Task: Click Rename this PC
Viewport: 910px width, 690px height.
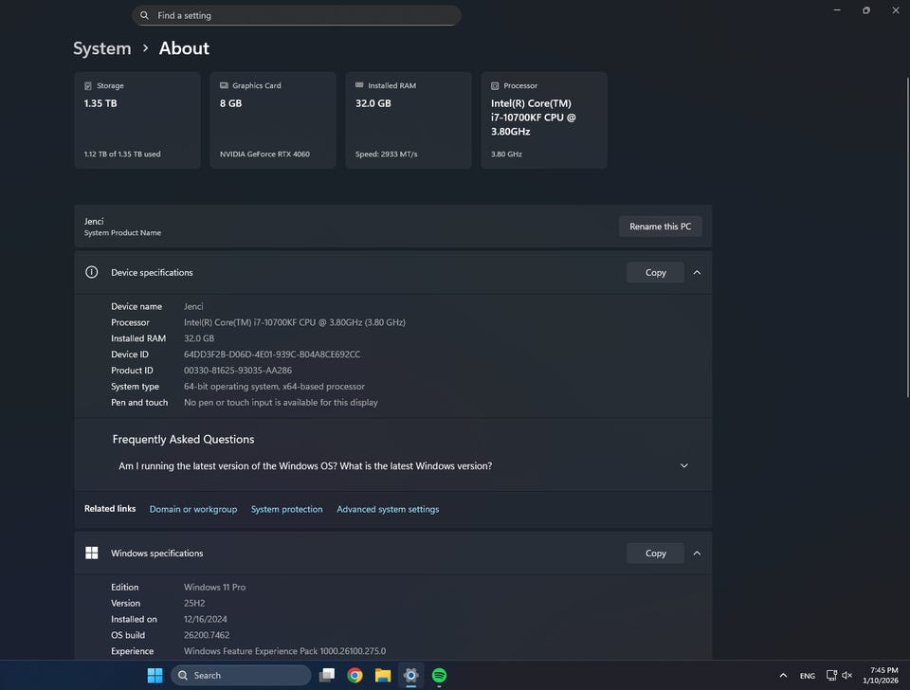Action: (661, 227)
